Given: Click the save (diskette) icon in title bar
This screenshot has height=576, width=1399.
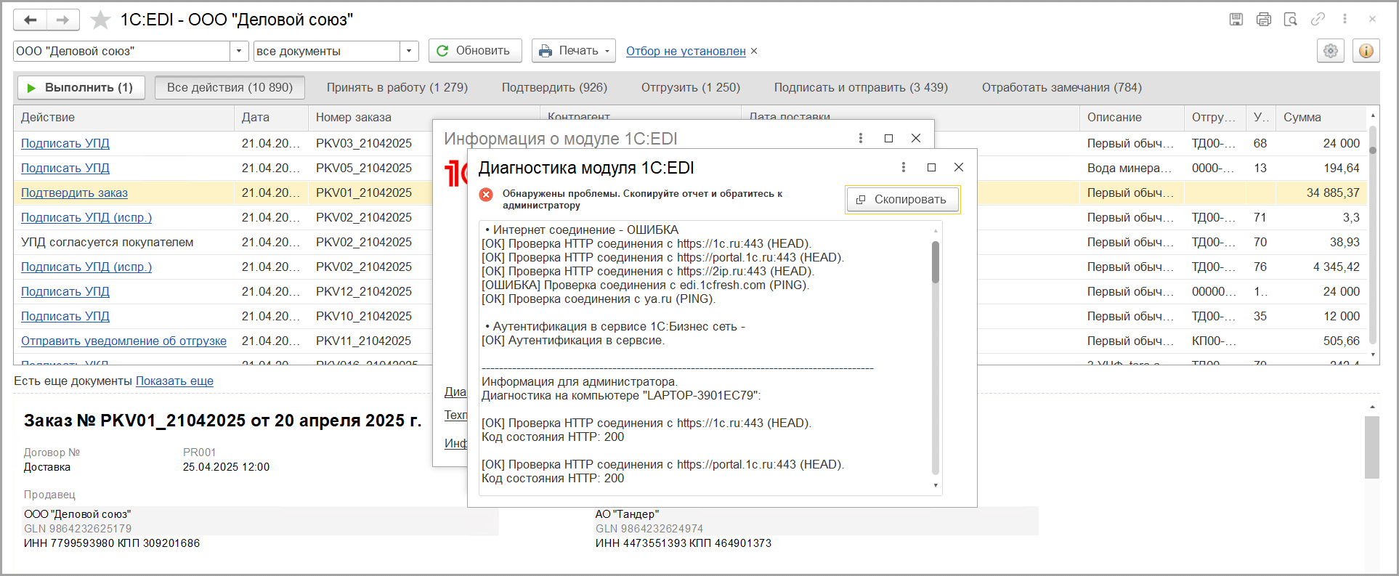Looking at the screenshot, I should [x=1236, y=20].
